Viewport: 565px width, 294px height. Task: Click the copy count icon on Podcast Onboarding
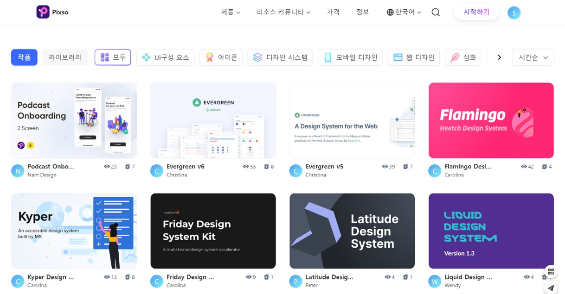pos(128,167)
